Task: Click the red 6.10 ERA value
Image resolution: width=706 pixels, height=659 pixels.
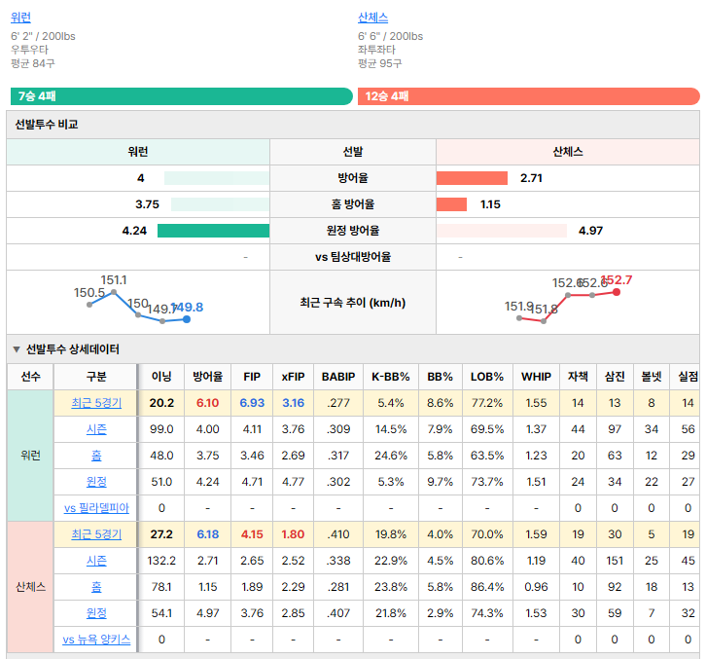Action: (207, 403)
